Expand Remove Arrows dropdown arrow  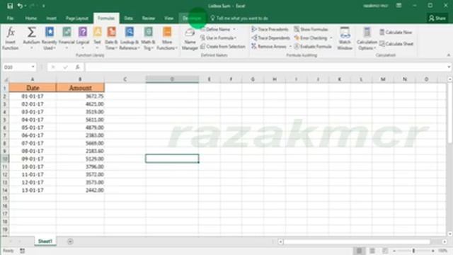(x=290, y=47)
